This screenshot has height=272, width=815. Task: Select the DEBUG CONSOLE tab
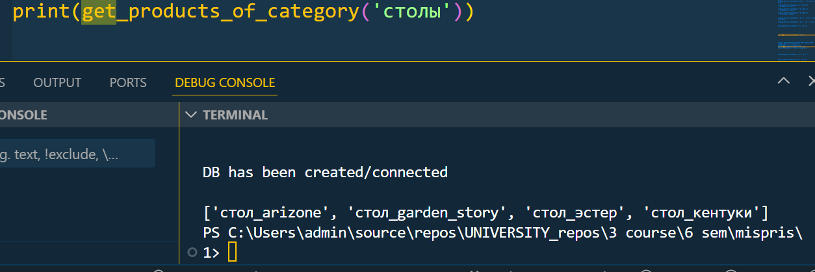pos(225,82)
